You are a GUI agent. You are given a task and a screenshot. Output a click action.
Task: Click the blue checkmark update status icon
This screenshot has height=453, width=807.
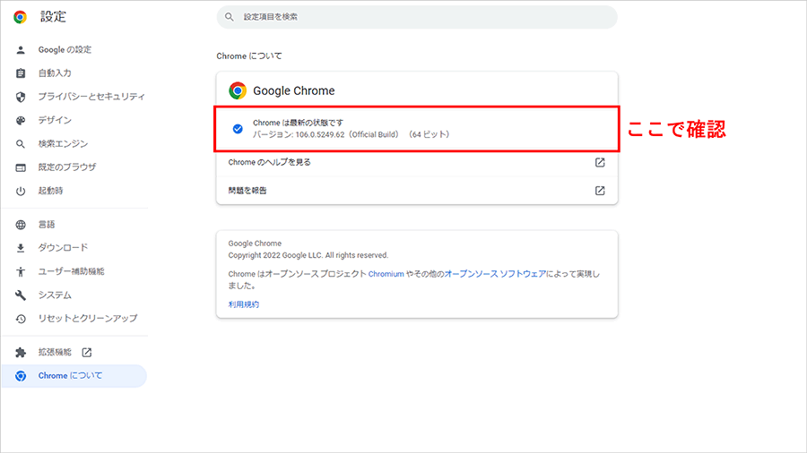238,128
